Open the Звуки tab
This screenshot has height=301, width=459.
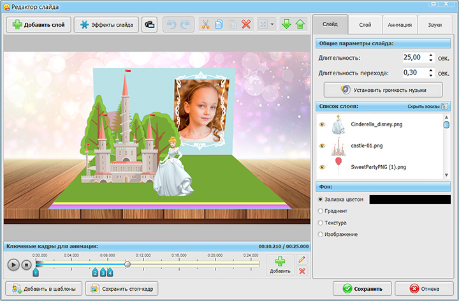pos(435,25)
